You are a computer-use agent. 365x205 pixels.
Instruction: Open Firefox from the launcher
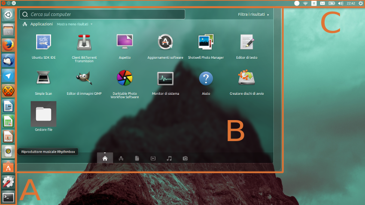coord(8,45)
